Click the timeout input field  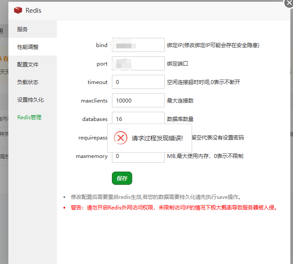pos(138,82)
